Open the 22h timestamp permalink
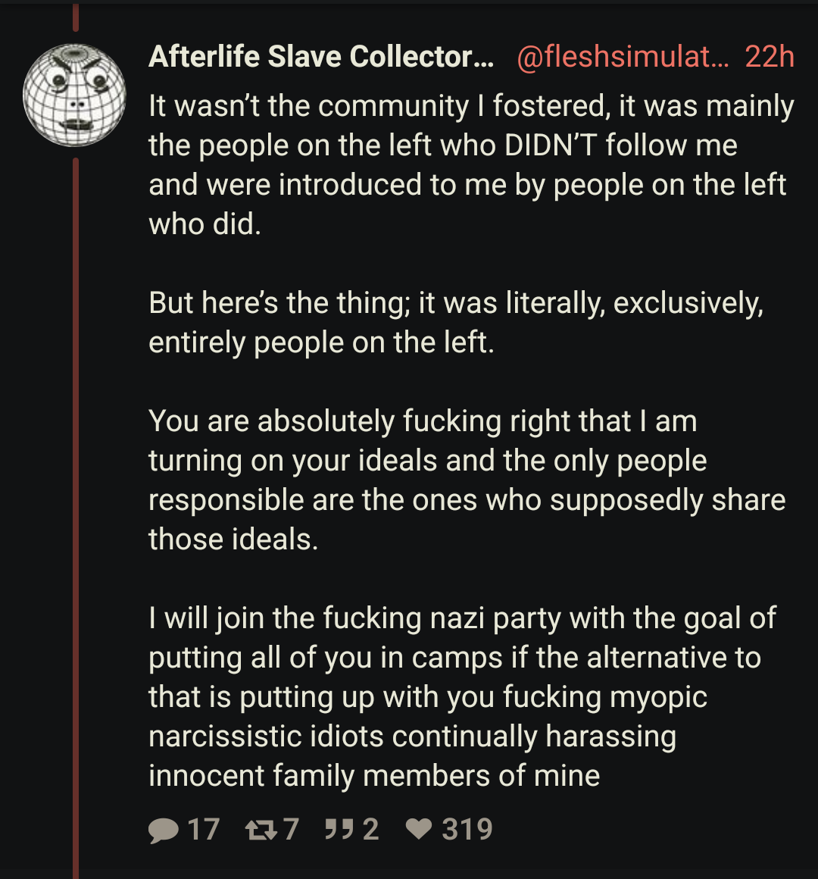Image resolution: width=818 pixels, height=879 pixels. pyautogui.click(x=770, y=57)
